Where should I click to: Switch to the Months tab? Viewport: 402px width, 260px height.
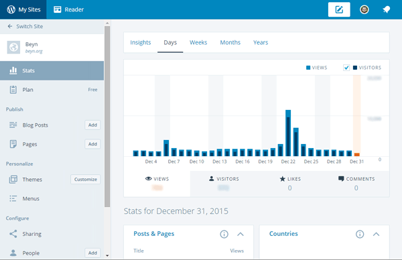230,42
